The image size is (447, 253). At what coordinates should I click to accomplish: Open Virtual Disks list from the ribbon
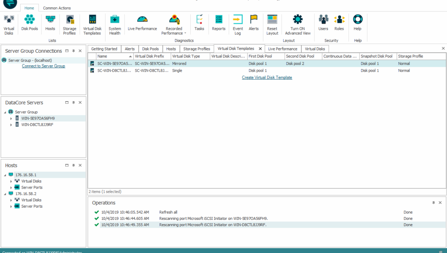[x=9, y=25]
